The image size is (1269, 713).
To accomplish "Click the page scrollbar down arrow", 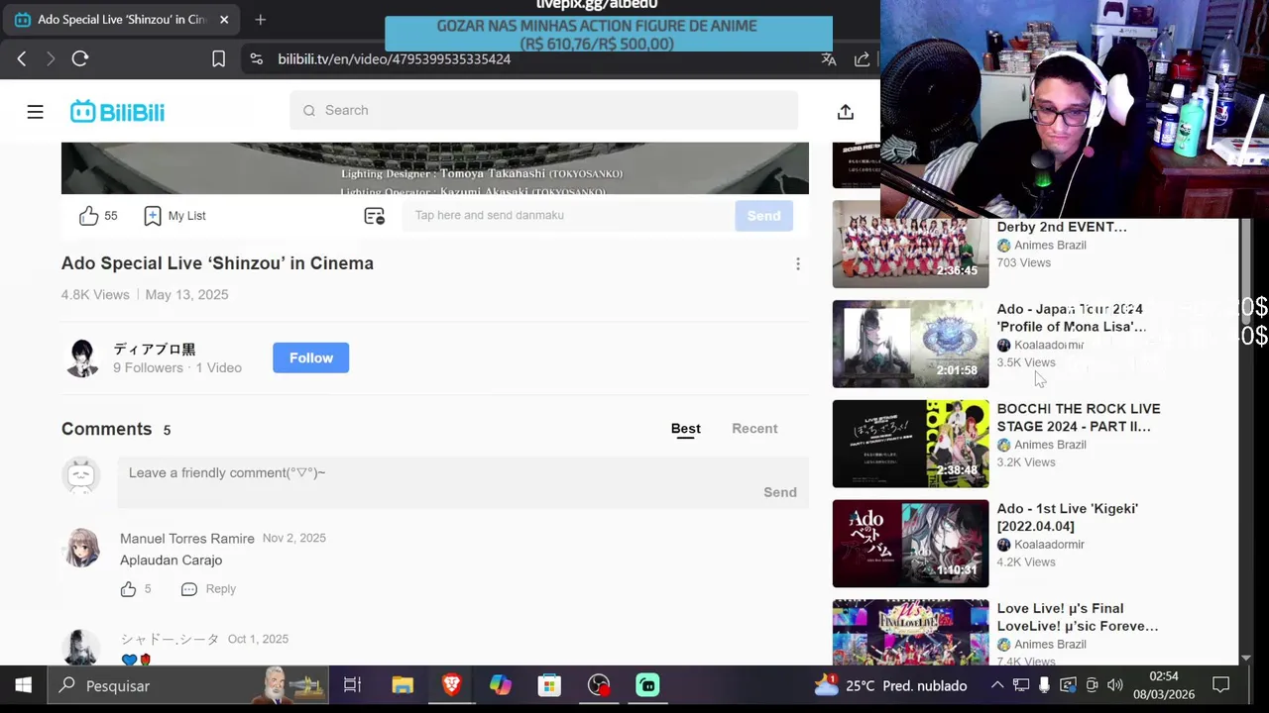I will (1245, 657).
